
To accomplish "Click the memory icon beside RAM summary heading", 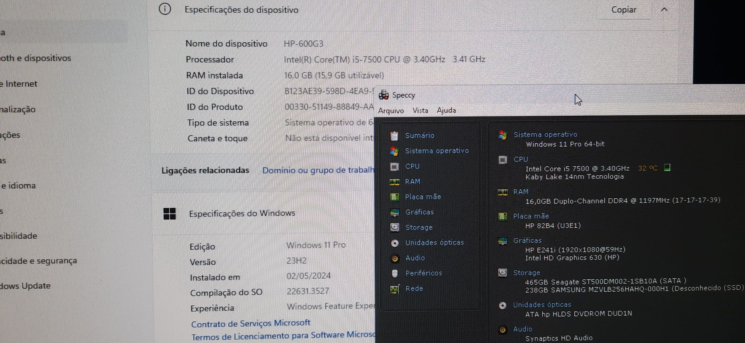I will (x=503, y=192).
